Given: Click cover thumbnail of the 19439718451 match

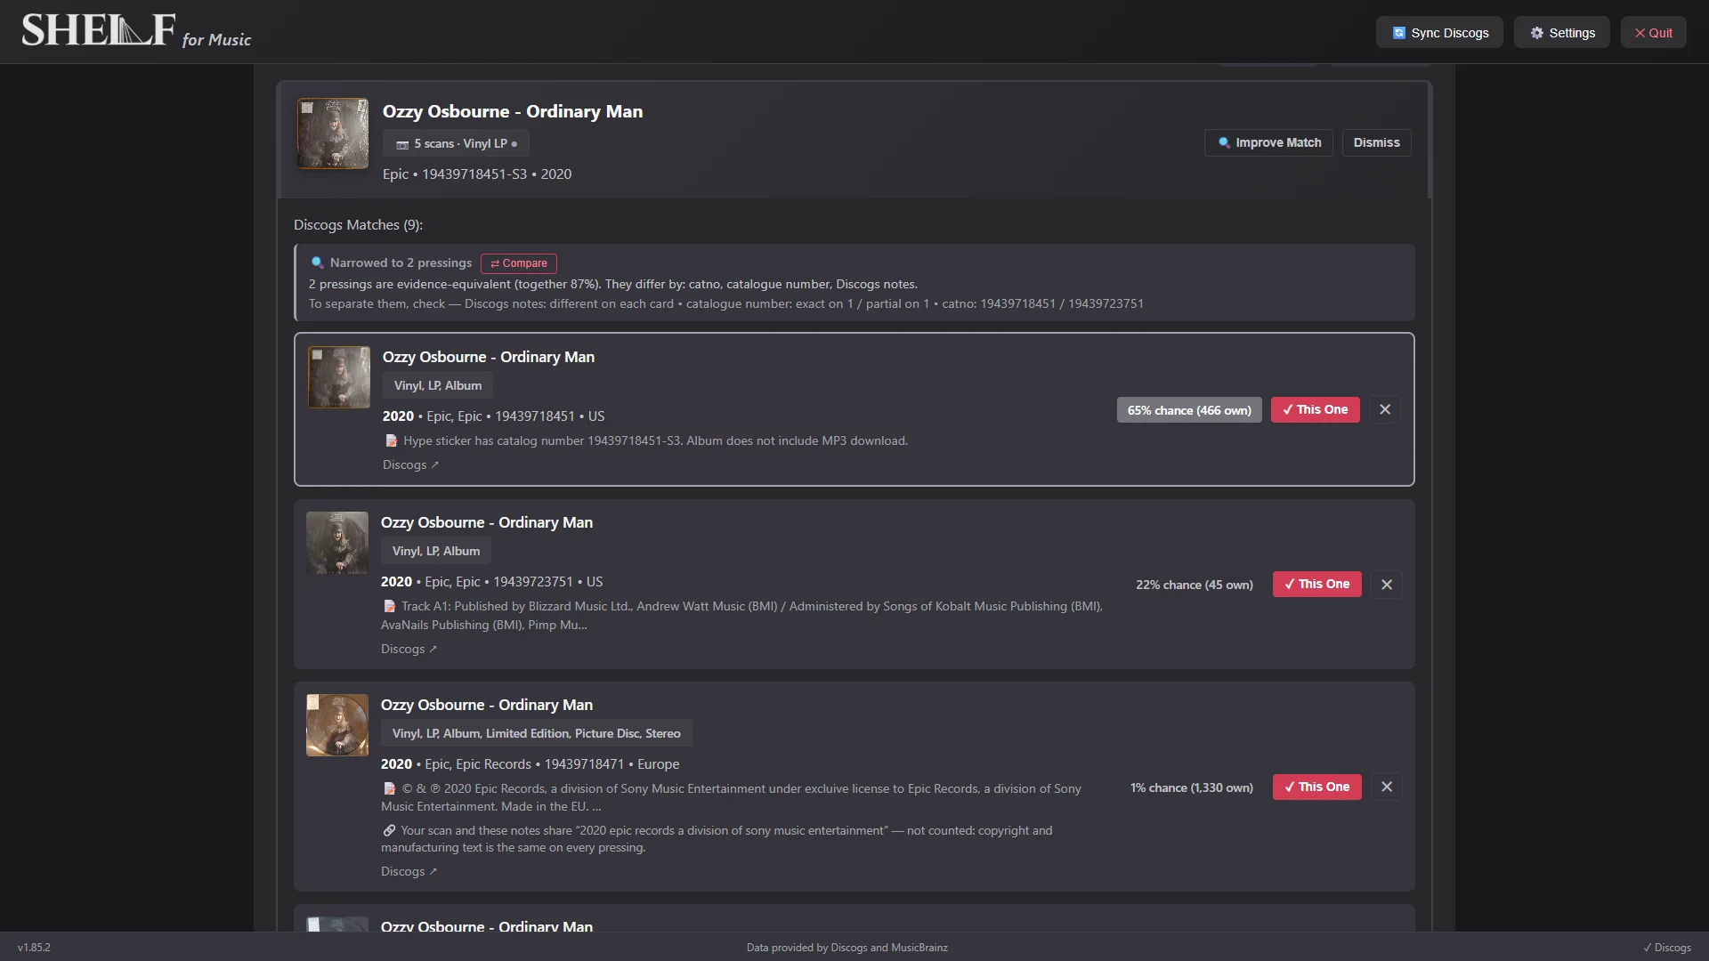Looking at the screenshot, I should pyautogui.click(x=339, y=377).
